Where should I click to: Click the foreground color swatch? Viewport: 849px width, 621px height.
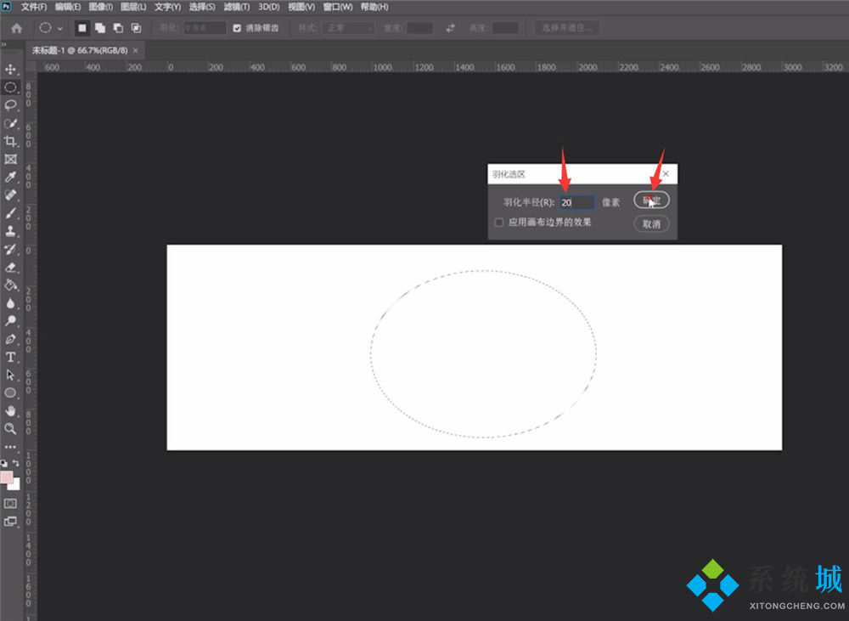(7, 477)
